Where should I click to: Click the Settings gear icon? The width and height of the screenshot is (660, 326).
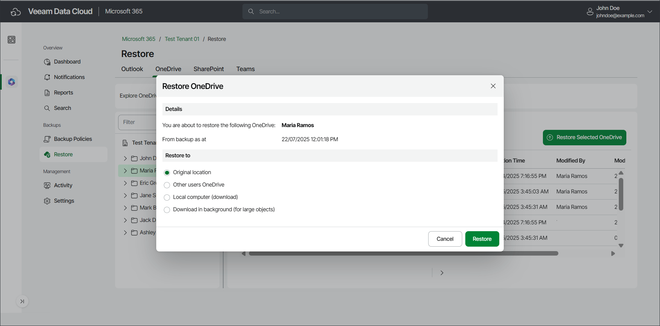point(47,201)
